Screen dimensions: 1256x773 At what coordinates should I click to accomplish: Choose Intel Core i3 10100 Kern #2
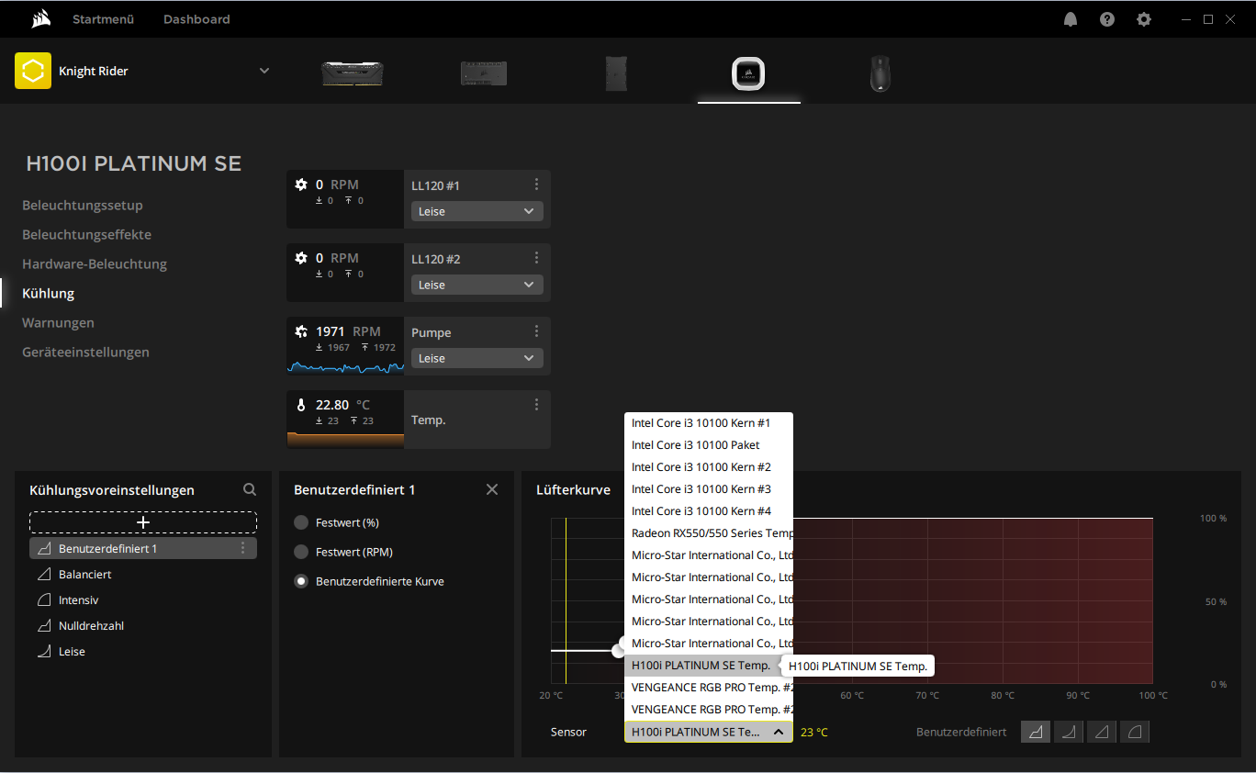709,467
